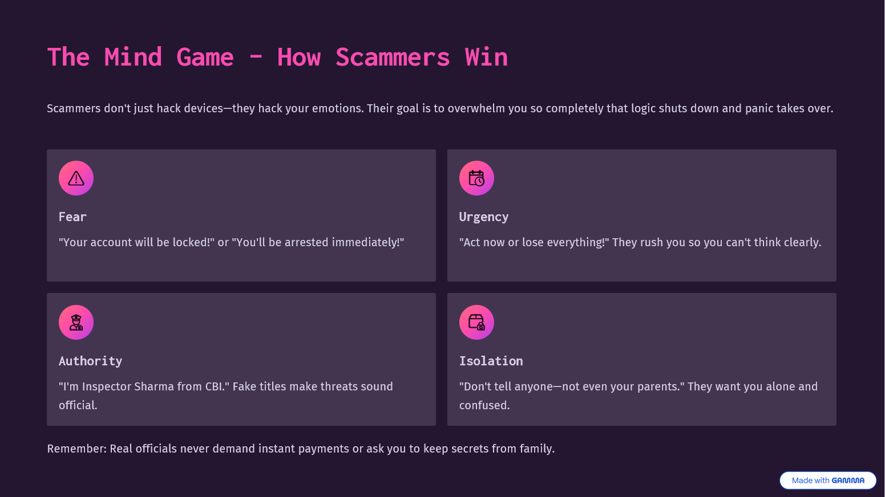The image size is (885, 497).
Task: Select the Isolation heading text
Action: [x=491, y=361]
